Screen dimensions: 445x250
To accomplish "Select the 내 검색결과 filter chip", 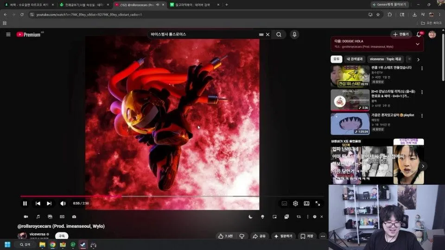I will [x=355, y=59].
